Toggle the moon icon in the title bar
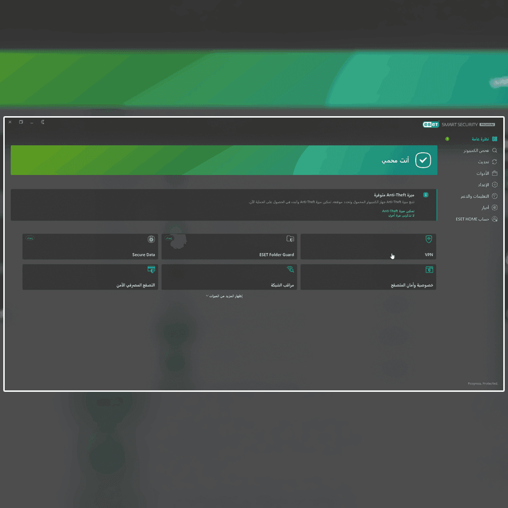 42,122
